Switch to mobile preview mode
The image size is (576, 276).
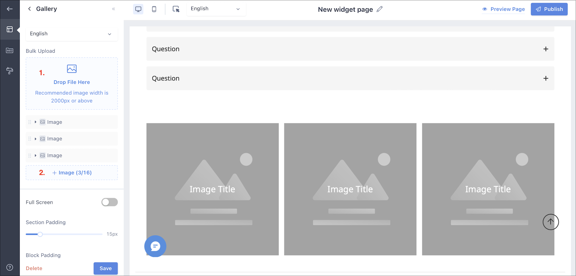[154, 9]
